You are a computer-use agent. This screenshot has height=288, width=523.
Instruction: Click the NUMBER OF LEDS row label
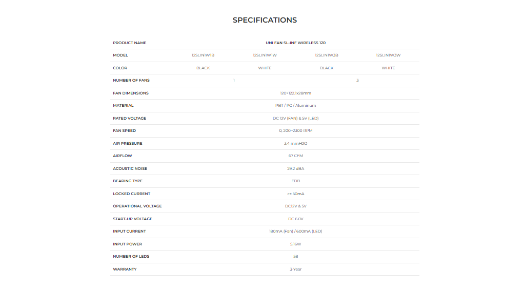[x=131, y=257]
